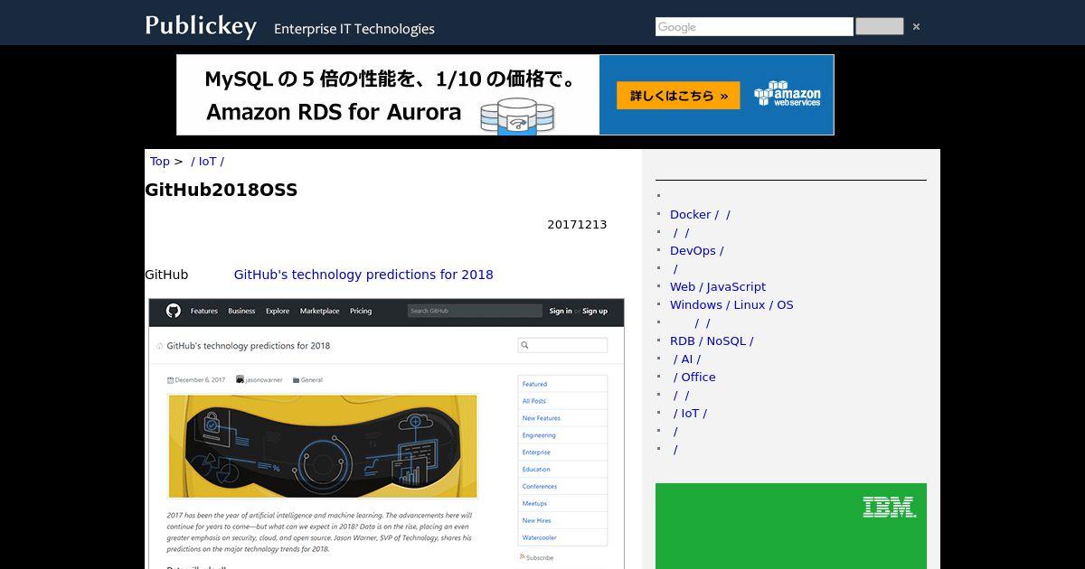Click Sign in within the GitHub screenshot

(561, 311)
